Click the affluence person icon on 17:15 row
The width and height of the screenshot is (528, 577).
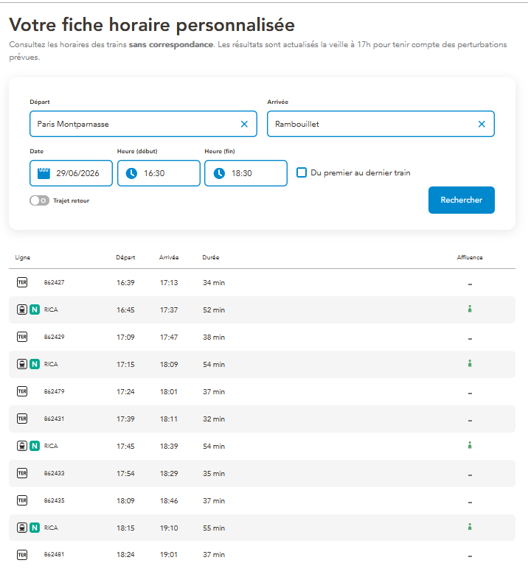(470, 363)
